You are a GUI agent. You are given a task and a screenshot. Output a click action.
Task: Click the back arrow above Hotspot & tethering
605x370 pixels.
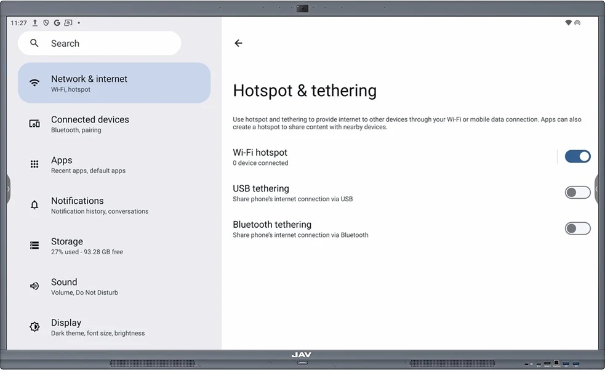(239, 43)
